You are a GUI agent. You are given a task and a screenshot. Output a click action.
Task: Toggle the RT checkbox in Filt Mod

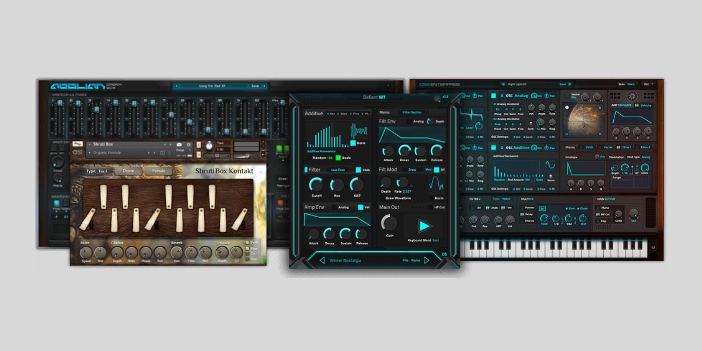(x=437, y=169)
